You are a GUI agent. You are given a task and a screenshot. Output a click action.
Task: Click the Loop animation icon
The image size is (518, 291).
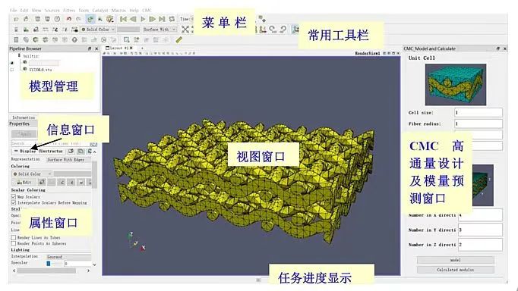click(172, 19)
